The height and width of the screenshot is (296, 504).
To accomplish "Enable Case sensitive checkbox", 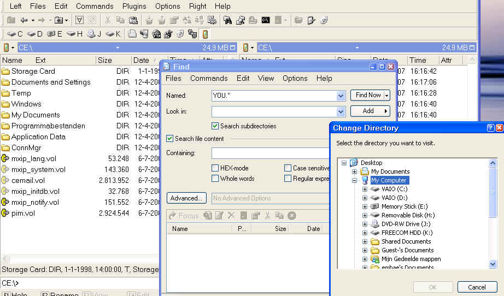I will pos(288,168).
